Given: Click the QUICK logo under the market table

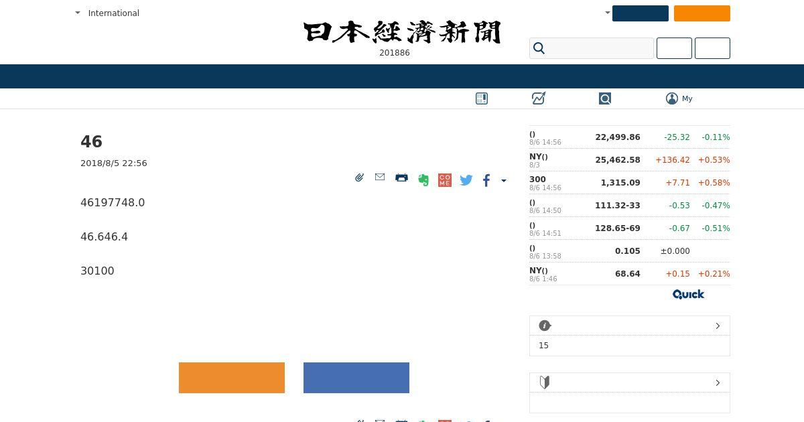Looking at the screenshot, I should coord(689,294).
